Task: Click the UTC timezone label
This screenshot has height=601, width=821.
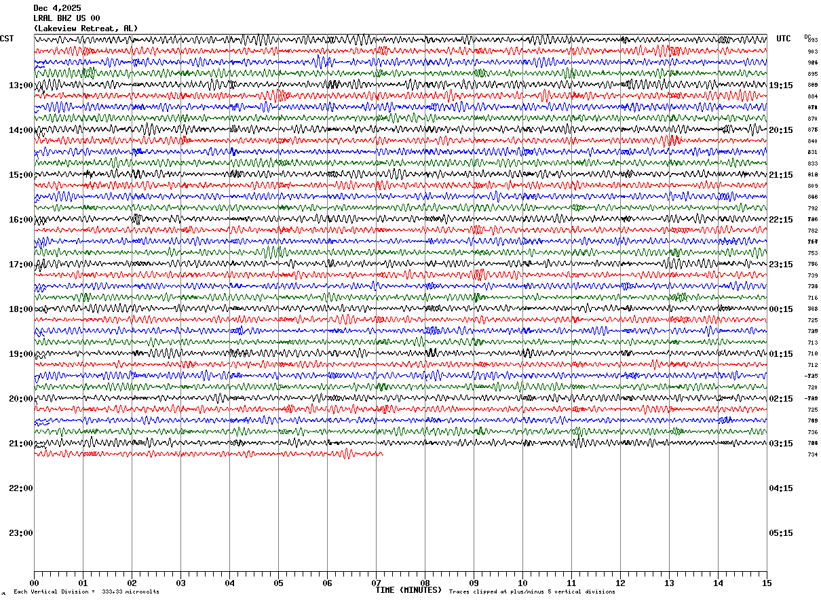Action: 784,39
